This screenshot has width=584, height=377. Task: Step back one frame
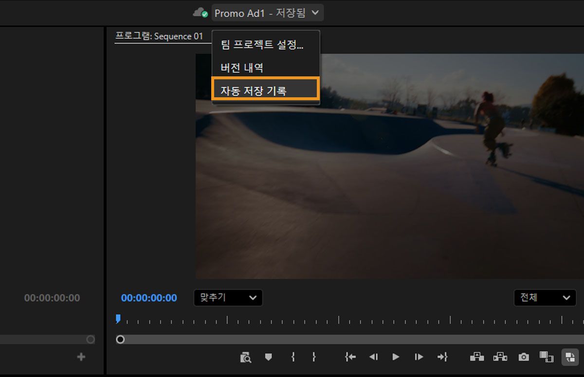pos(373,357)
